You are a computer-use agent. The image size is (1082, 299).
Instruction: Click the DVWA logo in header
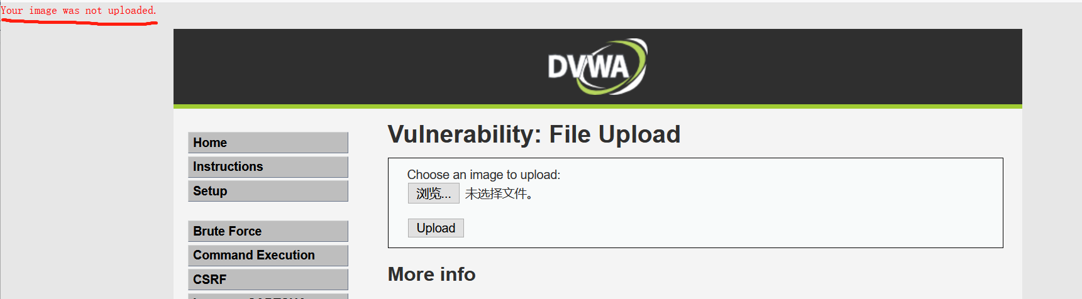pos(597,67)
